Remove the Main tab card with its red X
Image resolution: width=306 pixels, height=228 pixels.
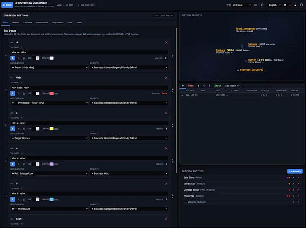tap(166, 78)
